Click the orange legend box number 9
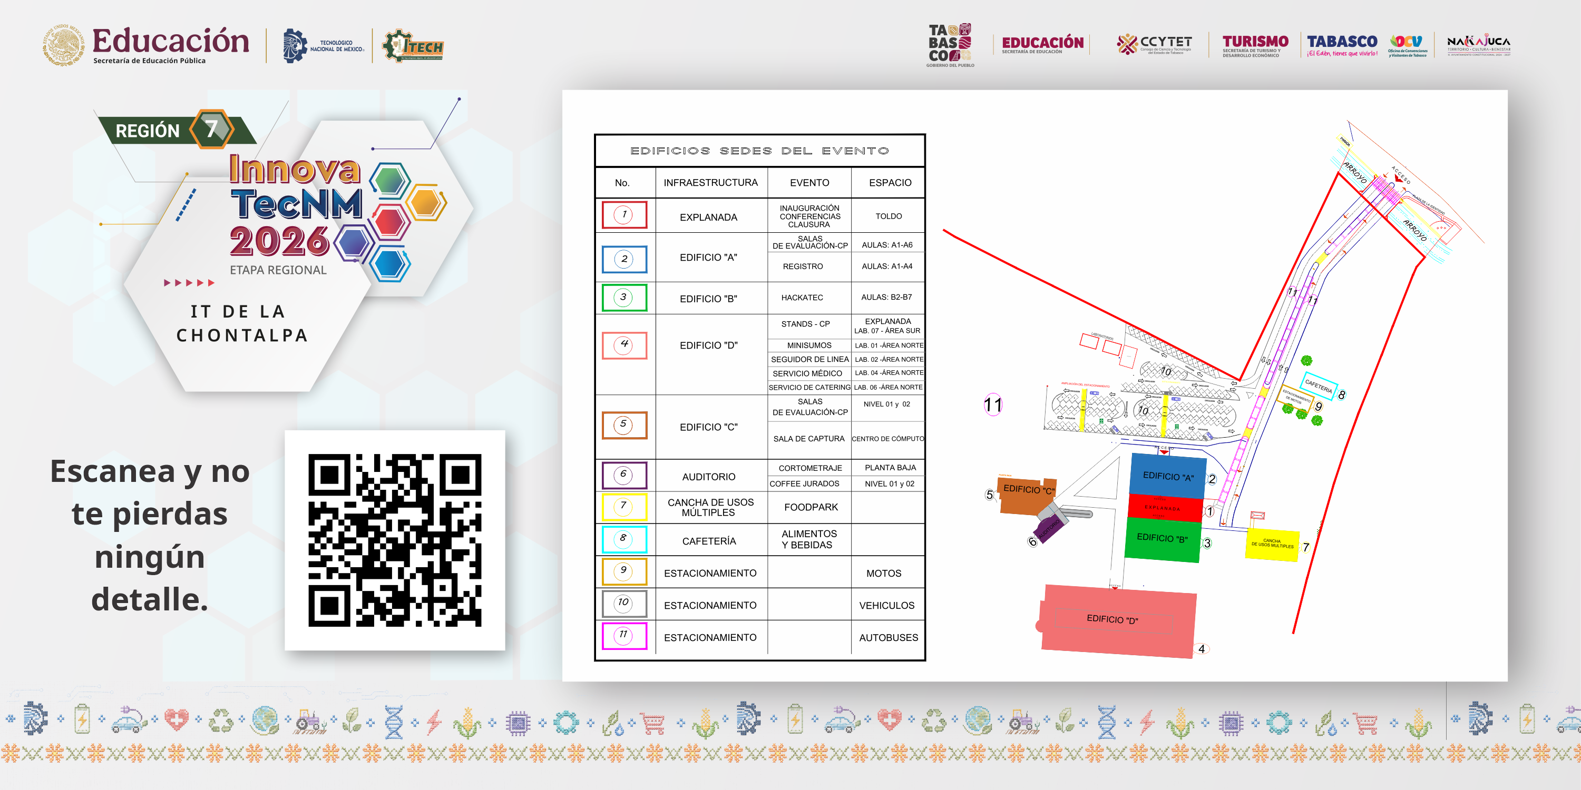 [624, 571]
